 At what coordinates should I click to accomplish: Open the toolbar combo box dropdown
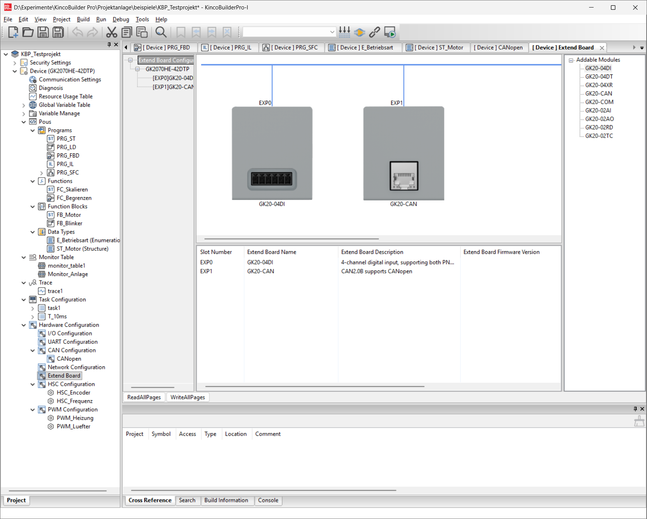pos(332,32)
